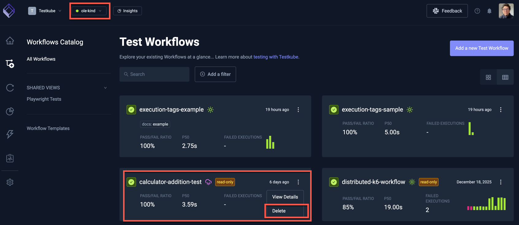Image resolution: width=519 pixels, height=225 pixels.
Task: Click the 2.75s P50 value
Action: coord(190,146)
